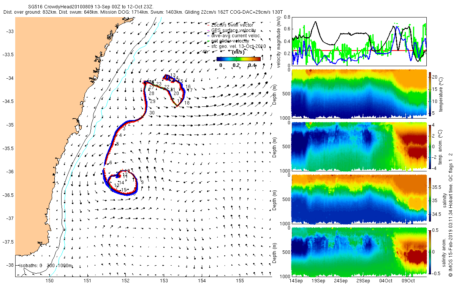
Task: Click the track day marker '5'
Action: click(118, 144)
